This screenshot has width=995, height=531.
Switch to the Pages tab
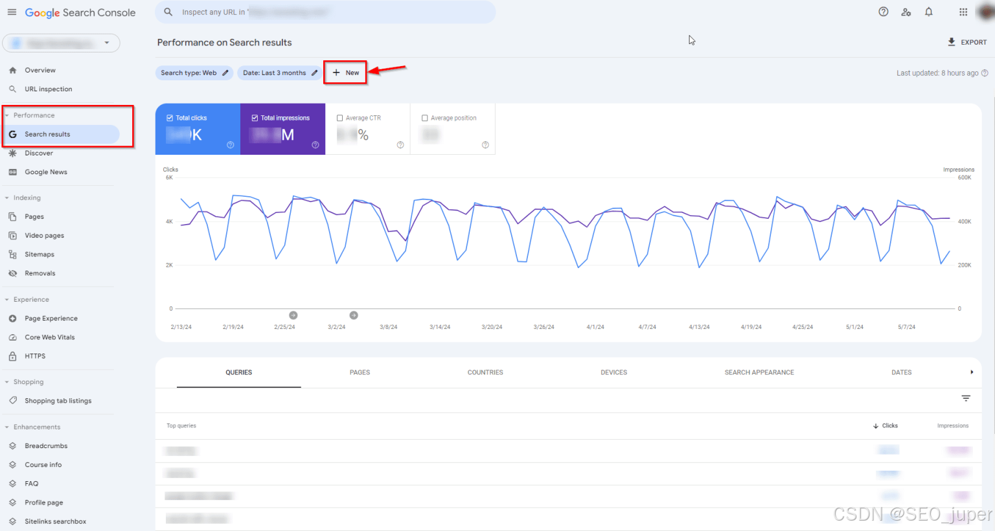point(360,372)
